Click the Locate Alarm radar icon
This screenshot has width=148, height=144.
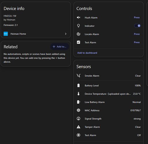tap(78, 34)
